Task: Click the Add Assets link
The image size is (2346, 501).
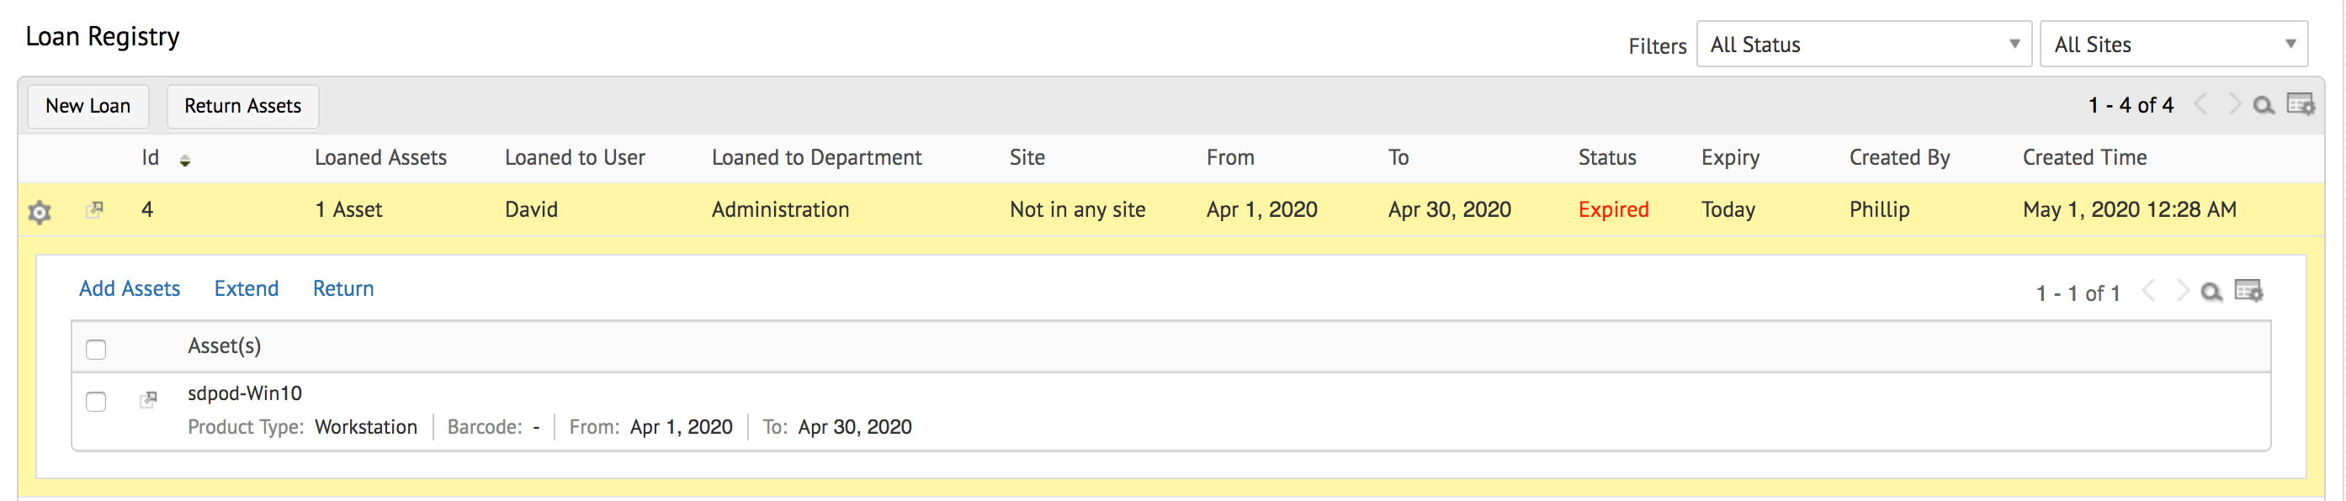Action: tap(130, 289)
